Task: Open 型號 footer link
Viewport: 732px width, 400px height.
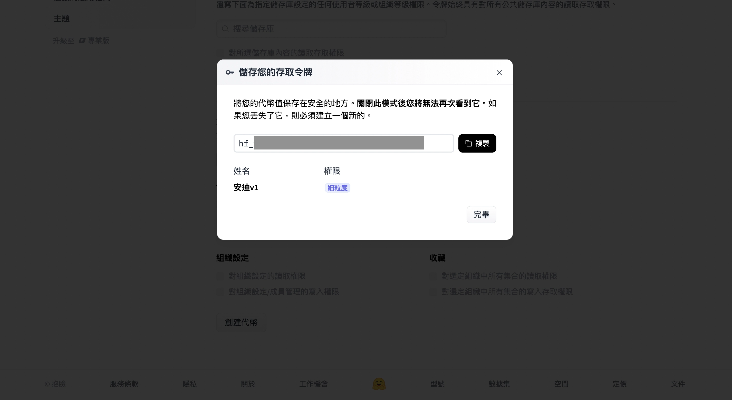Action: coord(437,384)
